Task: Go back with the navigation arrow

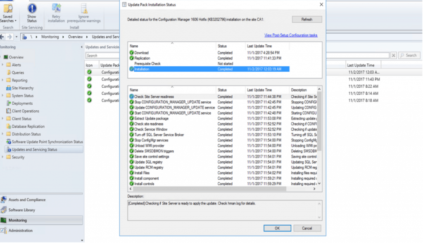Action: click(2, 37)
